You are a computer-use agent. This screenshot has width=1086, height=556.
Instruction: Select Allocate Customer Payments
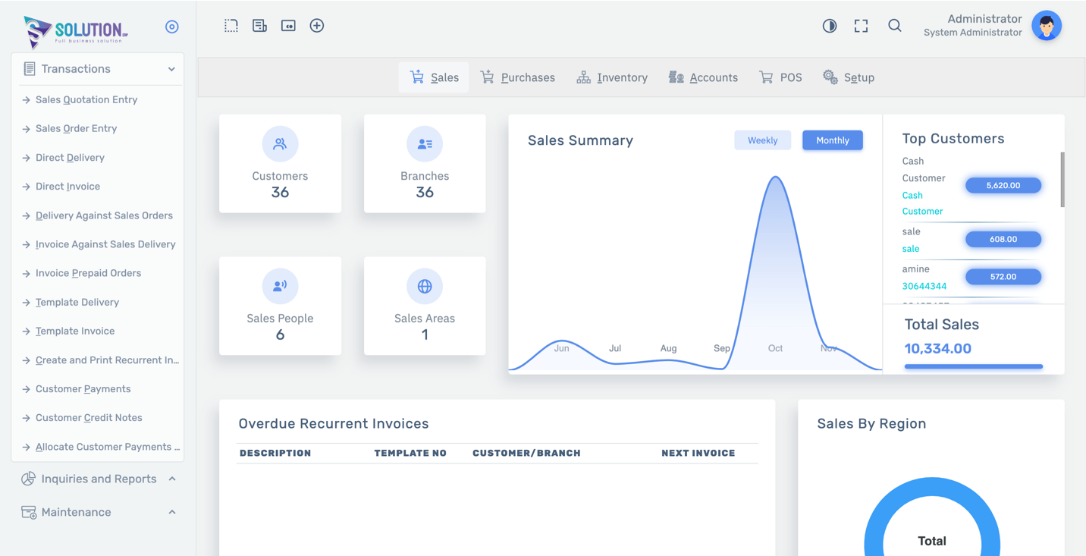tap(108, 447)
